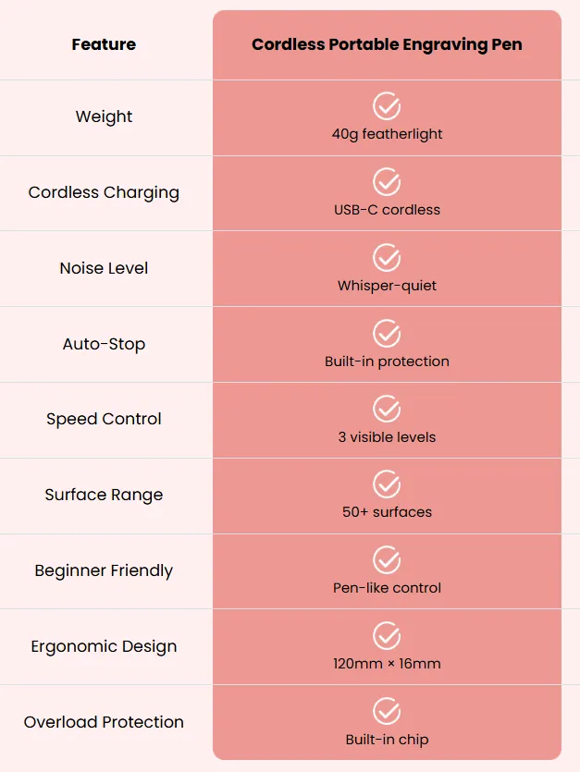Image resolution: width=580 pixels, height=772 pixels.
Task: Select the Weight feature label
Action: (x=104, y=116)
